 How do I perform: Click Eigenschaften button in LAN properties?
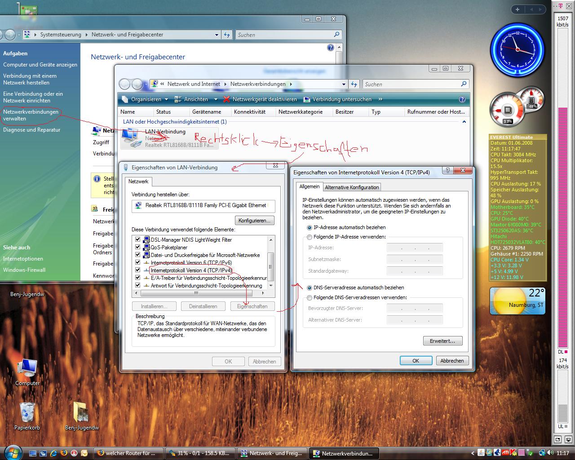252,306
